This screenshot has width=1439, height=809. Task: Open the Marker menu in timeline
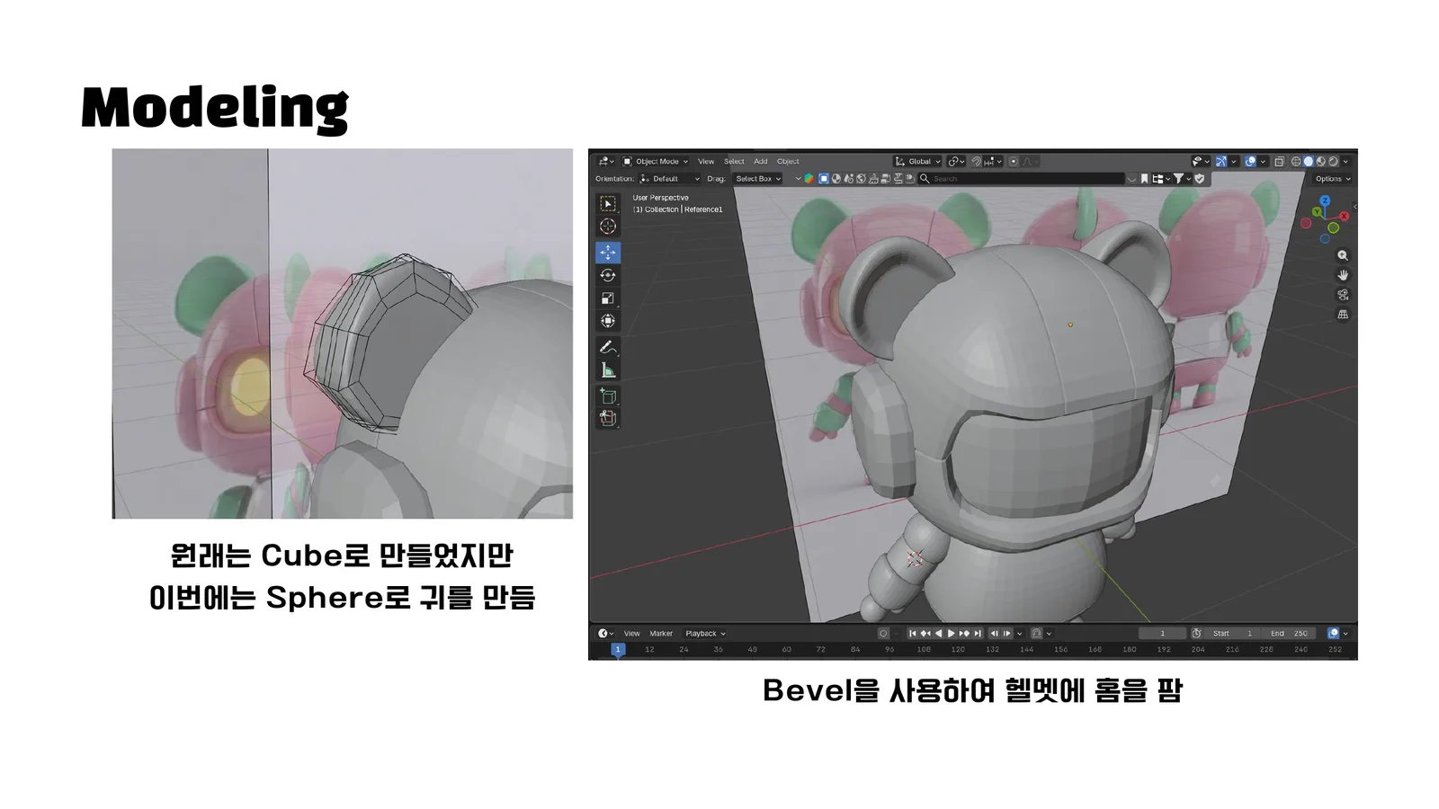(661, 634)
